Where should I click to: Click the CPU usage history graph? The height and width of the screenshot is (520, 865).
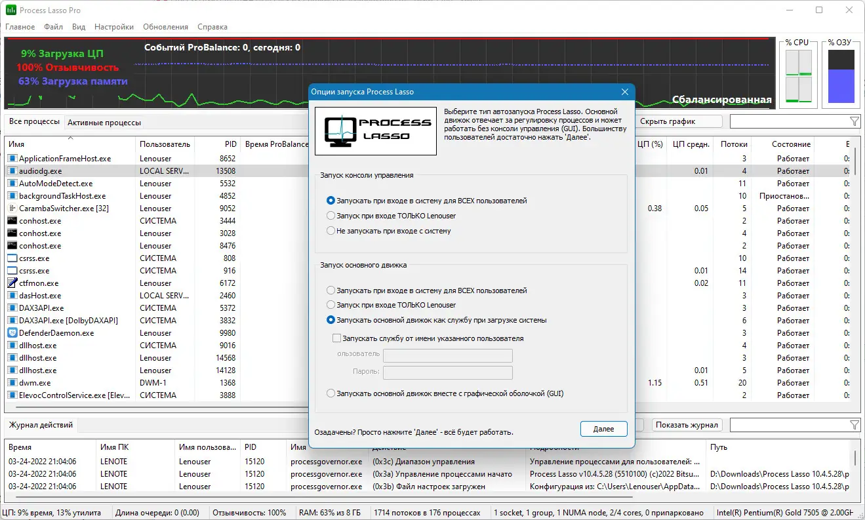389,73
